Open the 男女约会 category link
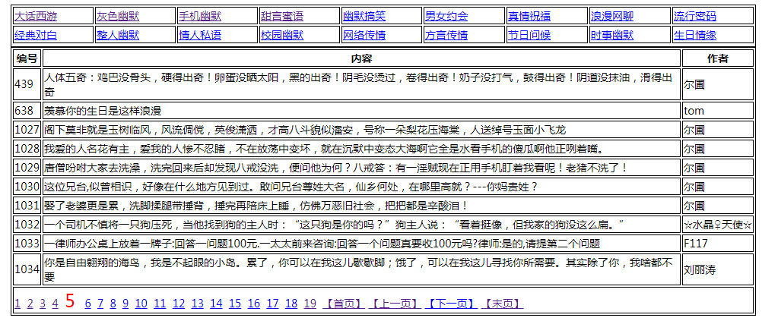 pyautogui.click(x=446, y=16)
